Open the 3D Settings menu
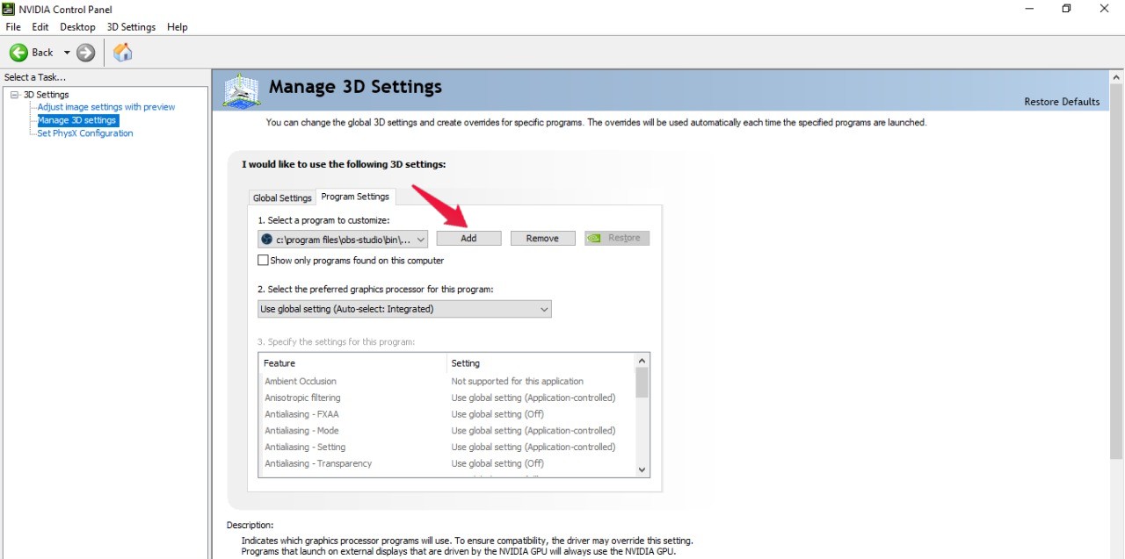 (x=131, y=27)
